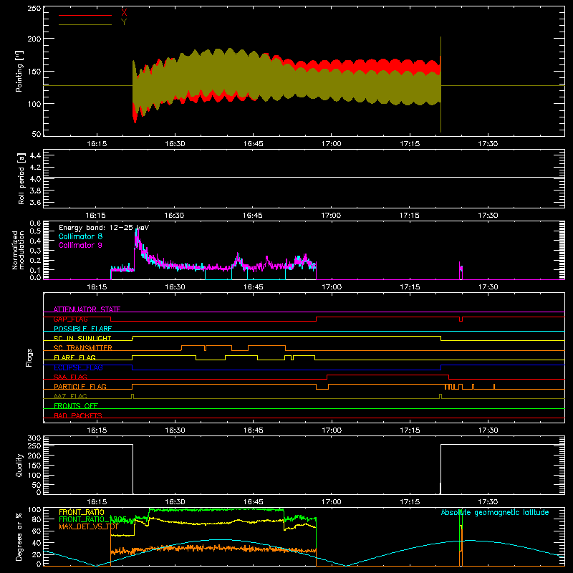Viewport: 573px width, 573px height.
Task: Click the 3.6 tick on Roll period axis
Action: pos(35,202)
